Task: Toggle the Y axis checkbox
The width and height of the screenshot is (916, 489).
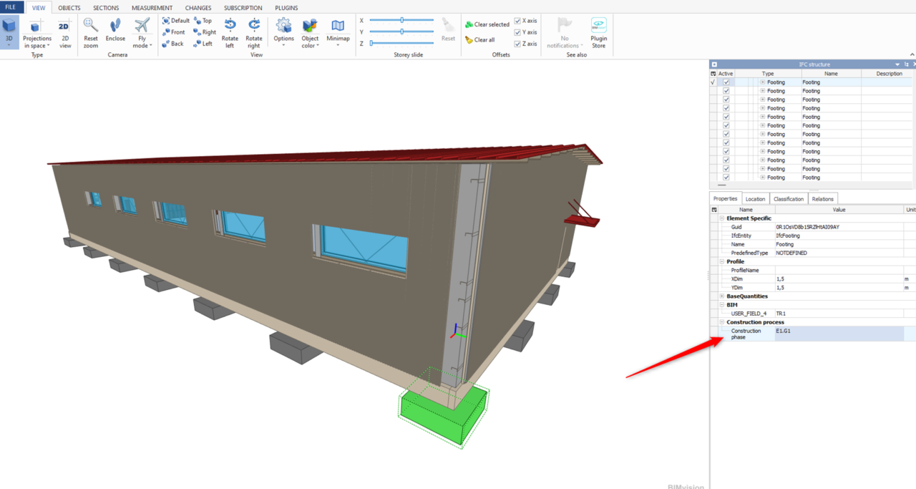Action: tap(517, 32)
